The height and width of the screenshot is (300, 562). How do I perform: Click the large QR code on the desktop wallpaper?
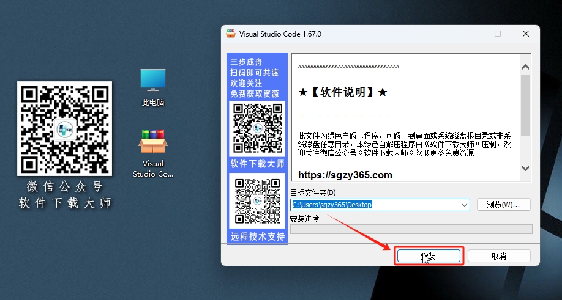[x=64, y=128]
